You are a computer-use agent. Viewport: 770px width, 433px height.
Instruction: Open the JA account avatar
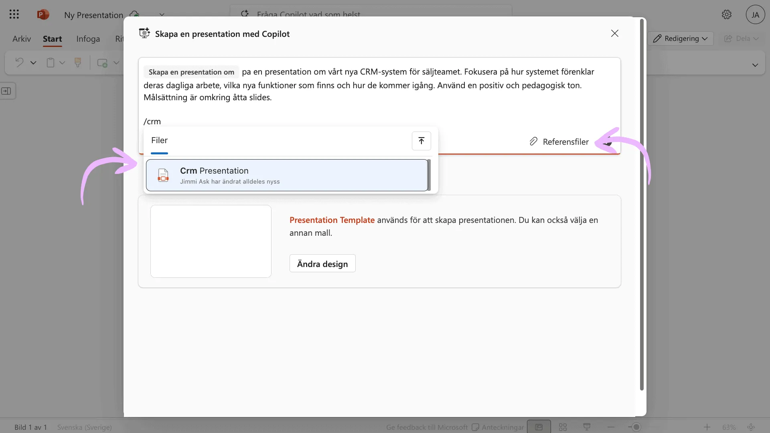coord(755,14)
